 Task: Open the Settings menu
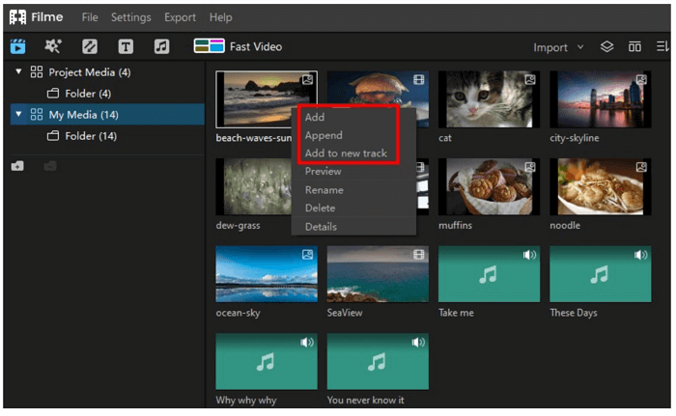click(x=131, y=17)
